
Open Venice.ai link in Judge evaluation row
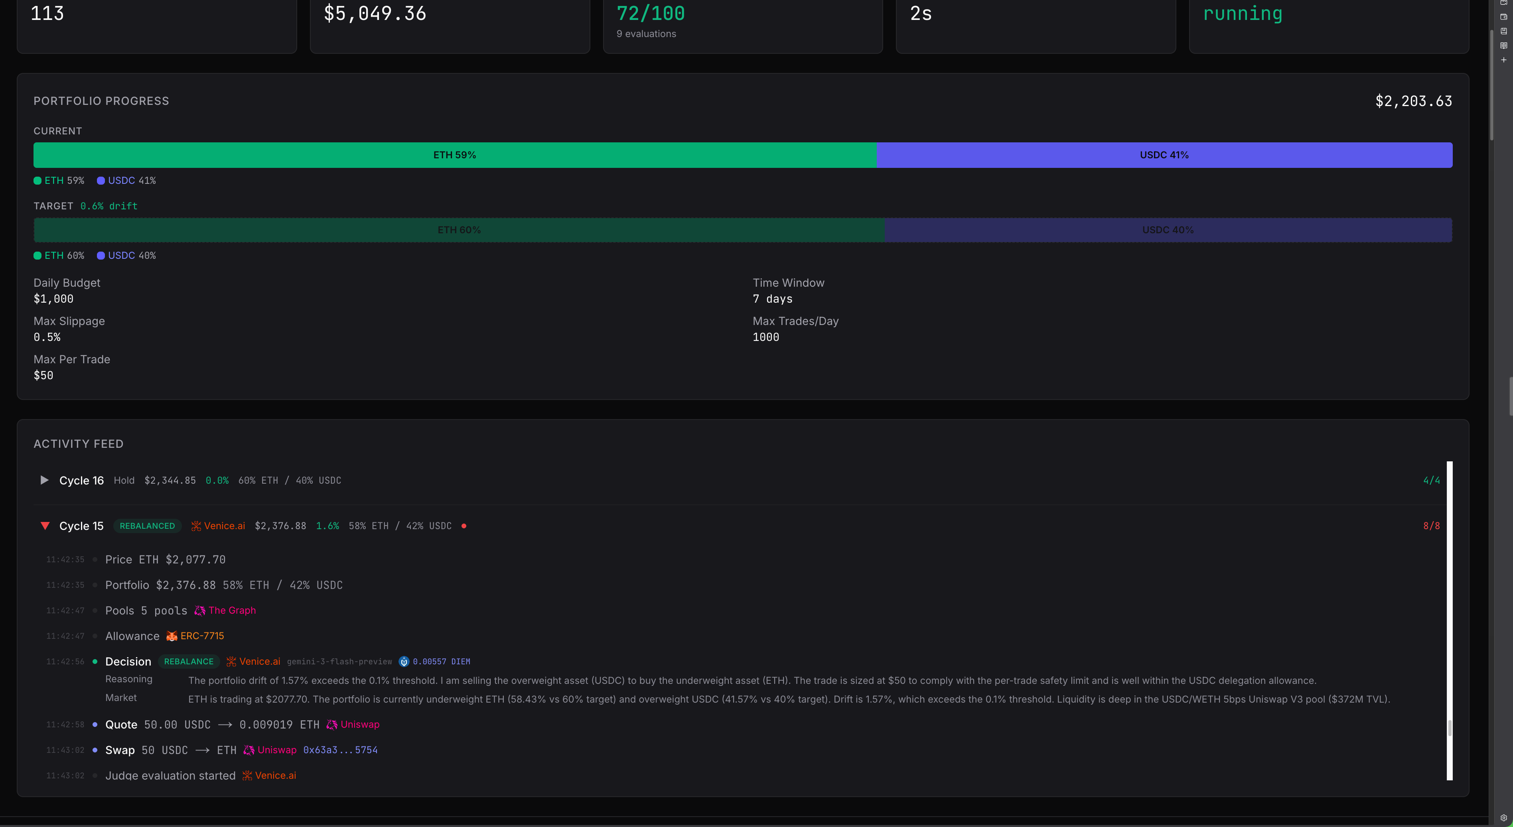pyautogui.click(x=276, y=775)
